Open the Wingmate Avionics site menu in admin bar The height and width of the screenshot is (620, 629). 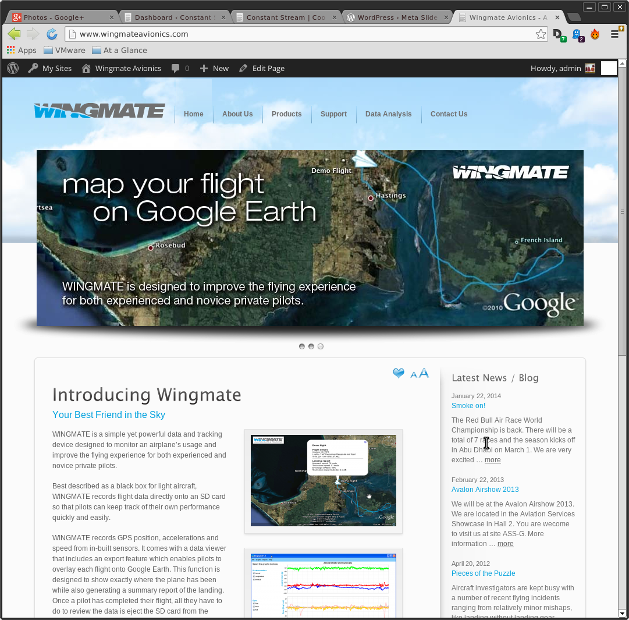122,68
